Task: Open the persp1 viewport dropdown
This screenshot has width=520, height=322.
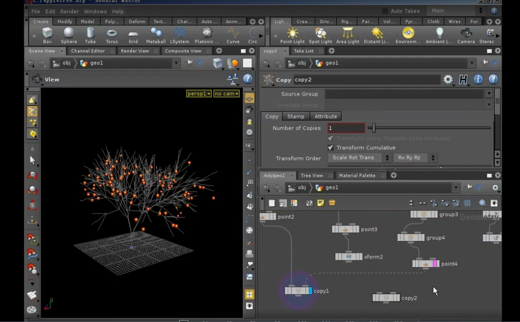Action: coord(199,94)
